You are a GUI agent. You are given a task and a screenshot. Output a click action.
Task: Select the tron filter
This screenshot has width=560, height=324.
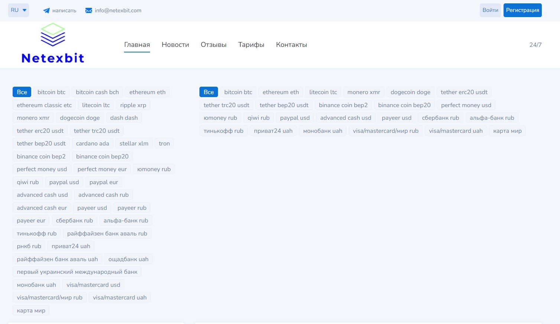point(164,144)
